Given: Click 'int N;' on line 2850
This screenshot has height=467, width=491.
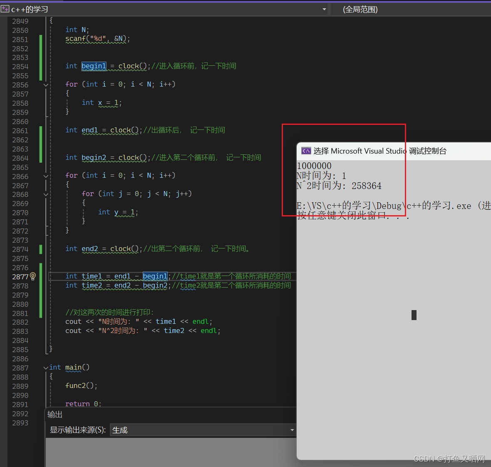Looking at the screenshot, I should 77,30.
